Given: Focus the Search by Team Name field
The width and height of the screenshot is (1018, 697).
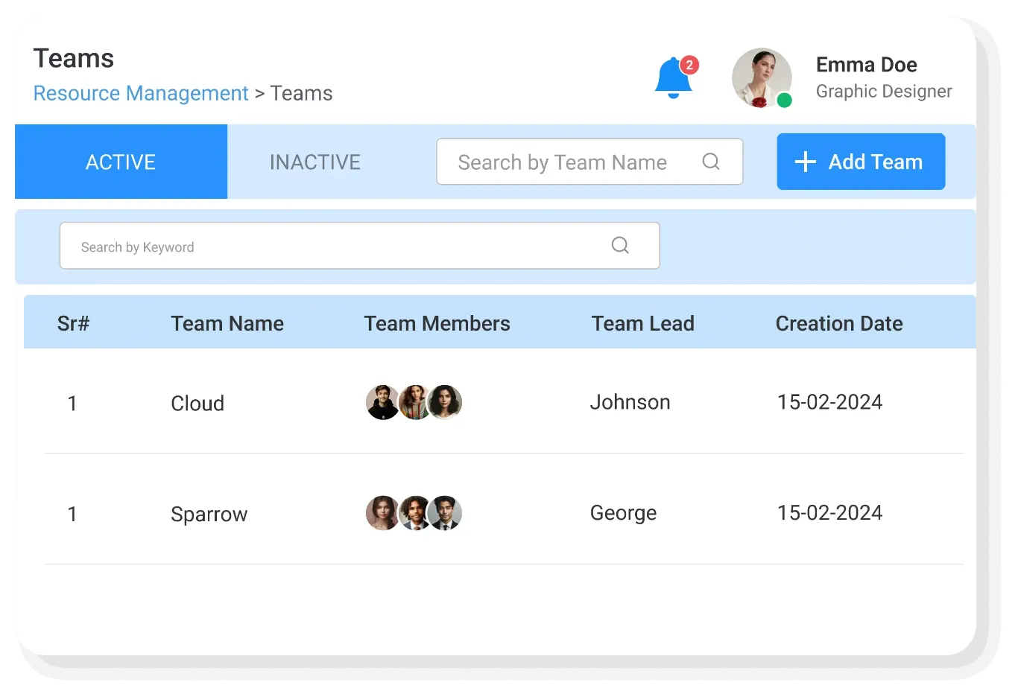Looking at the screenshot, I should point(563,162).
